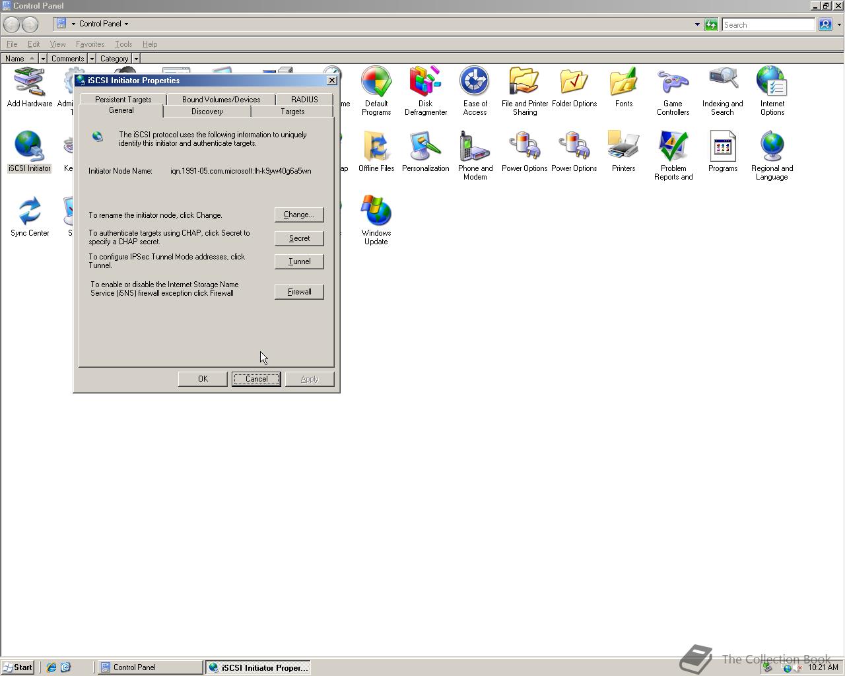Click the Name column header
The image size is (845, 676).
tap(20, 59)
